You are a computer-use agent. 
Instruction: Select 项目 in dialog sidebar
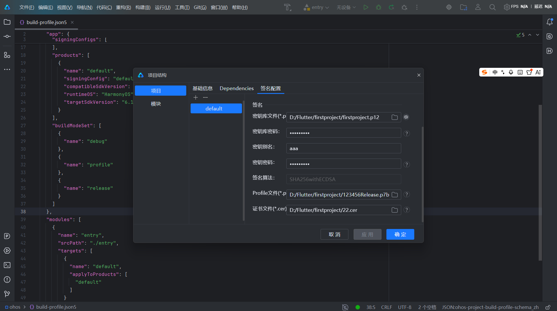coord(160,91)
